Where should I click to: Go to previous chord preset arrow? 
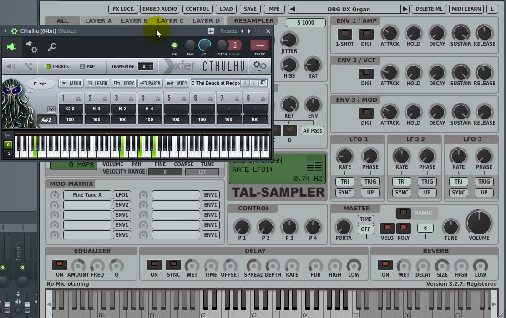pyautogui.click(x=245, y=83)
